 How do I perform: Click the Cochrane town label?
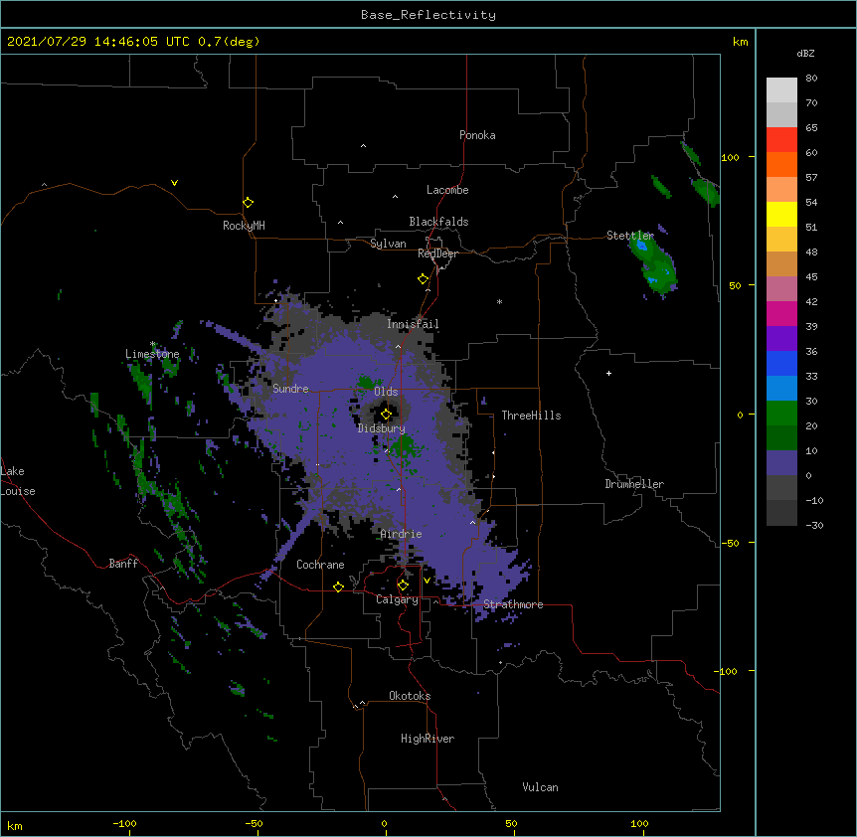[x=320, y=565]
